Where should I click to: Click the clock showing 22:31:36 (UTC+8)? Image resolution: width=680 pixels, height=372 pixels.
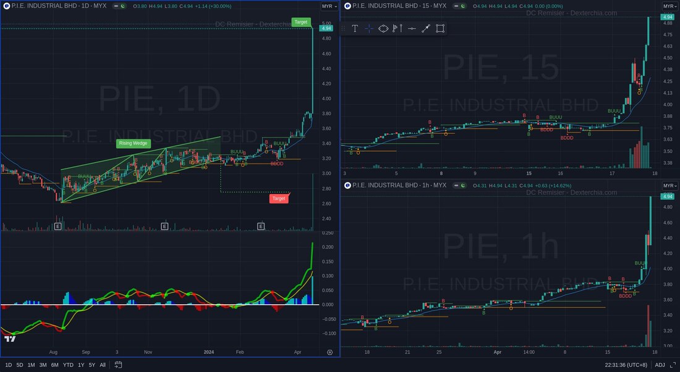click(626, 365)
